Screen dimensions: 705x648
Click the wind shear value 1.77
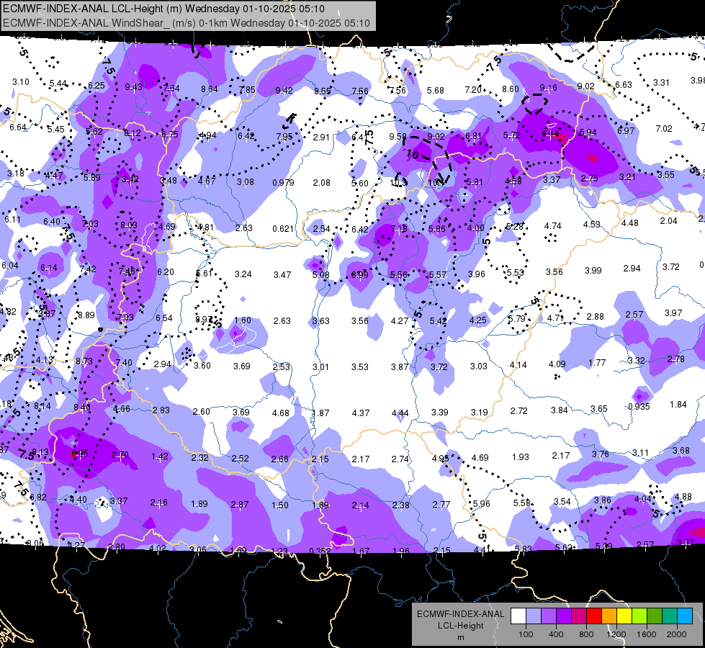[x=597, y=362]
